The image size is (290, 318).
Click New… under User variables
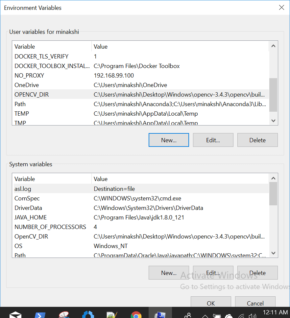(169, 140)
